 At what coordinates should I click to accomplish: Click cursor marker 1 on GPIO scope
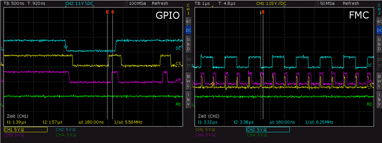point(107,12)
